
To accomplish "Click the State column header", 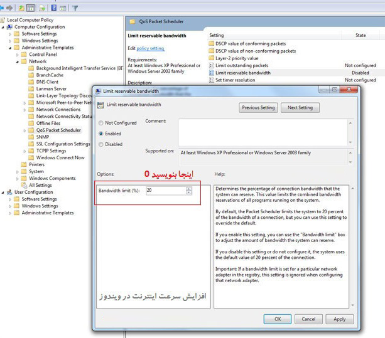I will click(x=361, y=35).
